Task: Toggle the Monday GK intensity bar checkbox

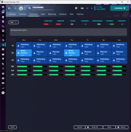Action: pyautogui.click(x=17, y=66)
